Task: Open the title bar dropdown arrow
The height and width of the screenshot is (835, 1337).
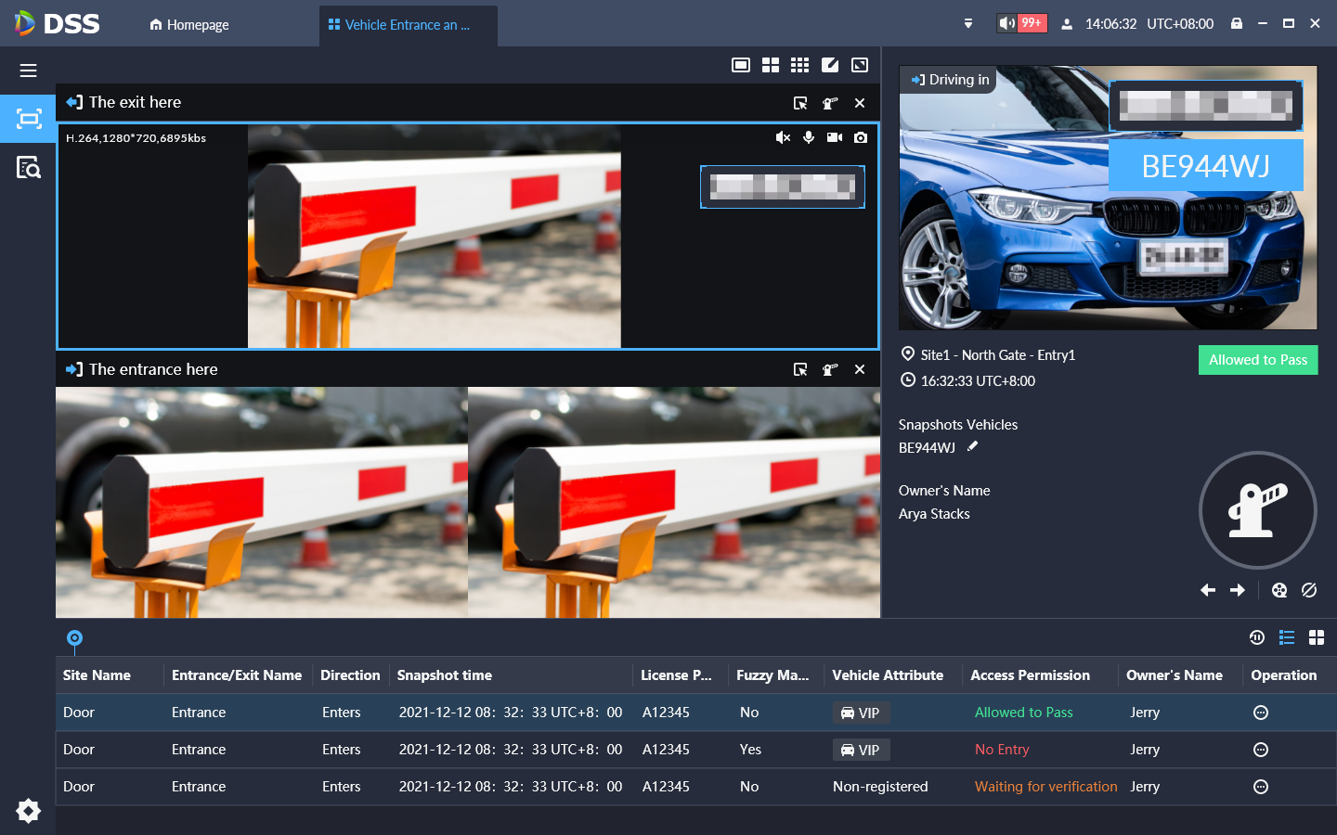Action: click(968, 24)
